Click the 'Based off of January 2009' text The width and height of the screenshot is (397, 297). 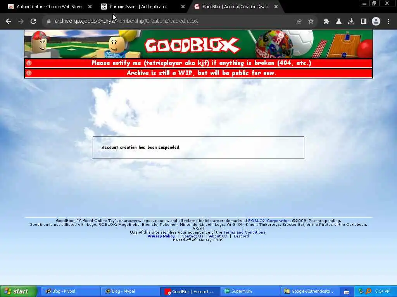198,240
